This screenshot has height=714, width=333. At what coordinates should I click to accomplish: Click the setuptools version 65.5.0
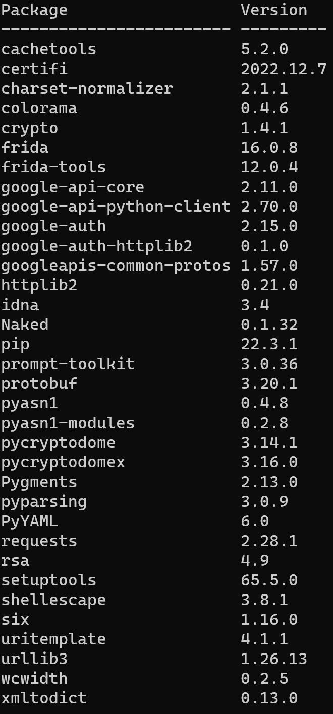[x=269, y=580]
